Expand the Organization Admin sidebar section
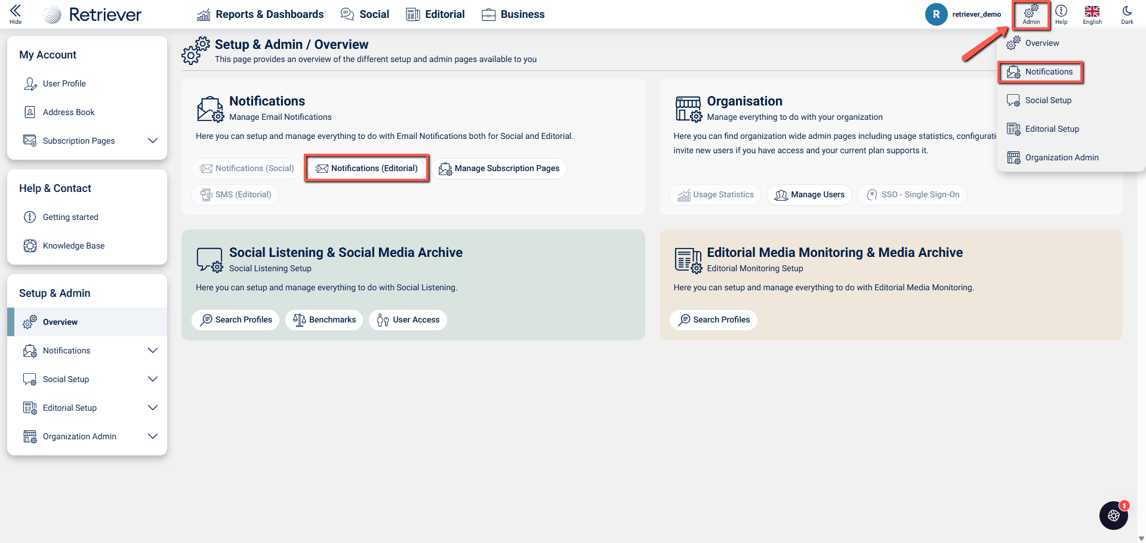 point(153,436)
